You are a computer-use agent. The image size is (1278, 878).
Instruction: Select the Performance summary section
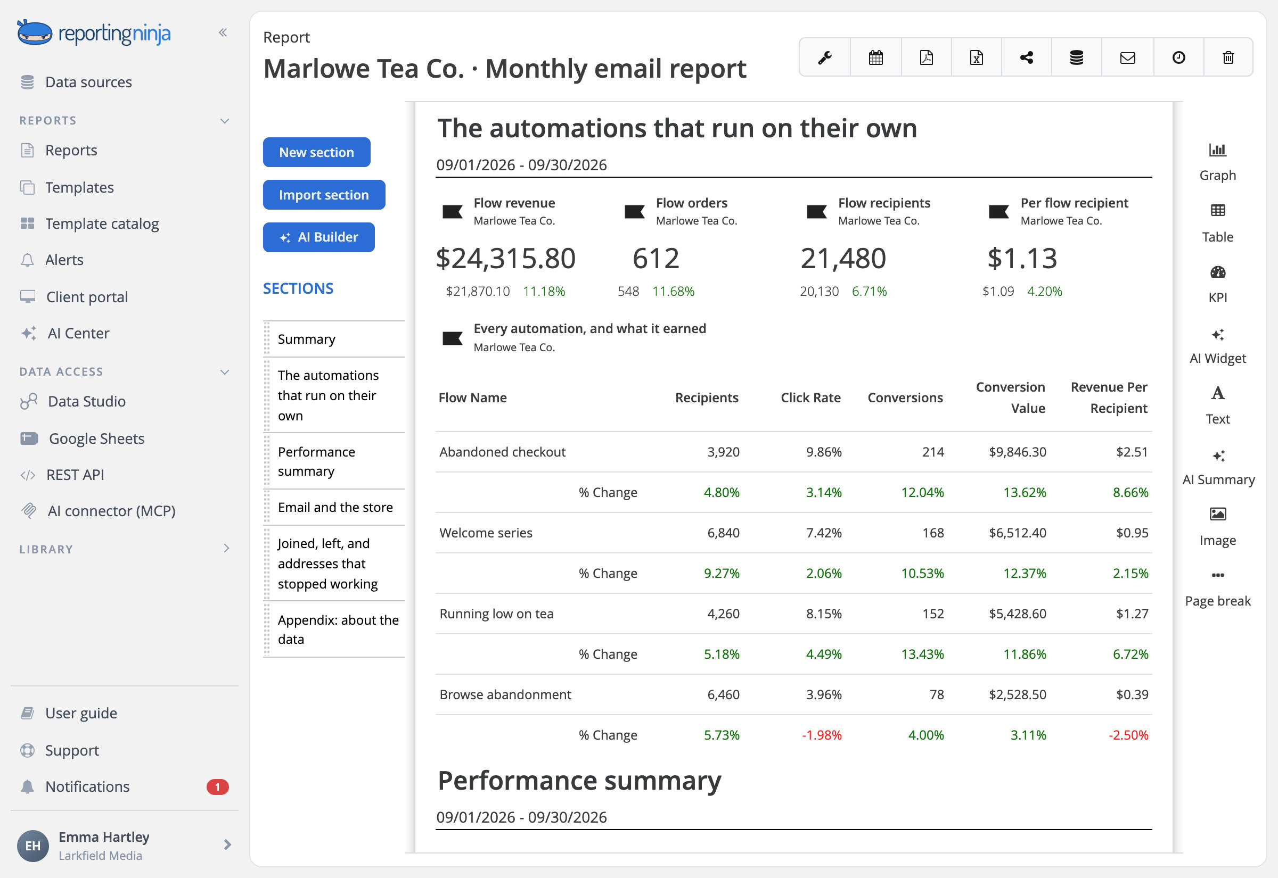coord(334,461)
